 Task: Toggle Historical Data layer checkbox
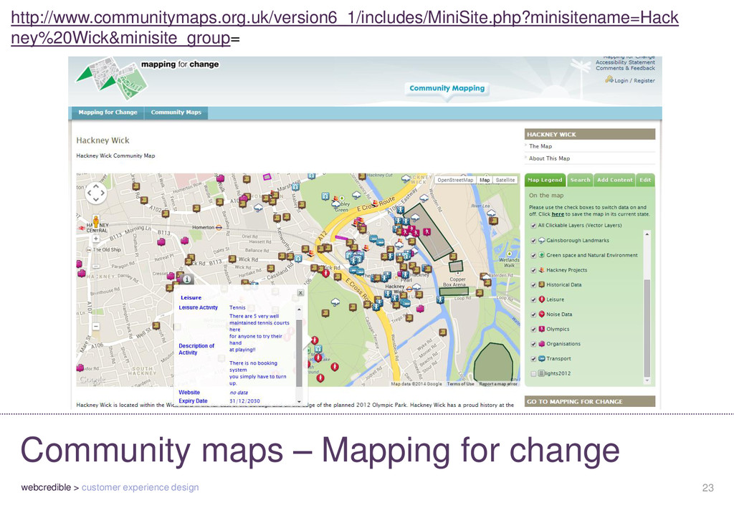pos(533,285)
